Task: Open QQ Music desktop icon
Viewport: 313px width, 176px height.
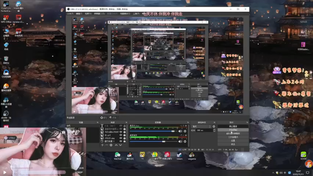Action: pyautogui.click(x=155, y=156)
